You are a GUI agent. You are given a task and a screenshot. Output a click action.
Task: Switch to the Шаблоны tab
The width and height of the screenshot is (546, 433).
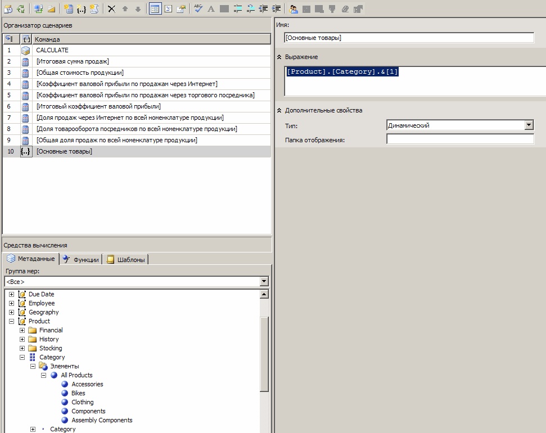tap(126, 259)
